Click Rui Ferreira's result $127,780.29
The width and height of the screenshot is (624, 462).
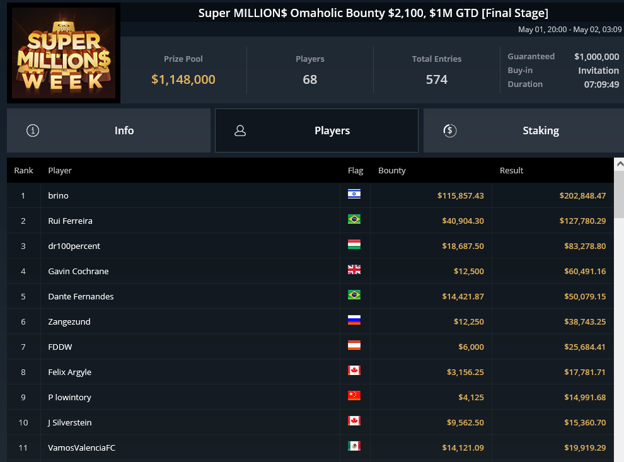click(582, 221)
